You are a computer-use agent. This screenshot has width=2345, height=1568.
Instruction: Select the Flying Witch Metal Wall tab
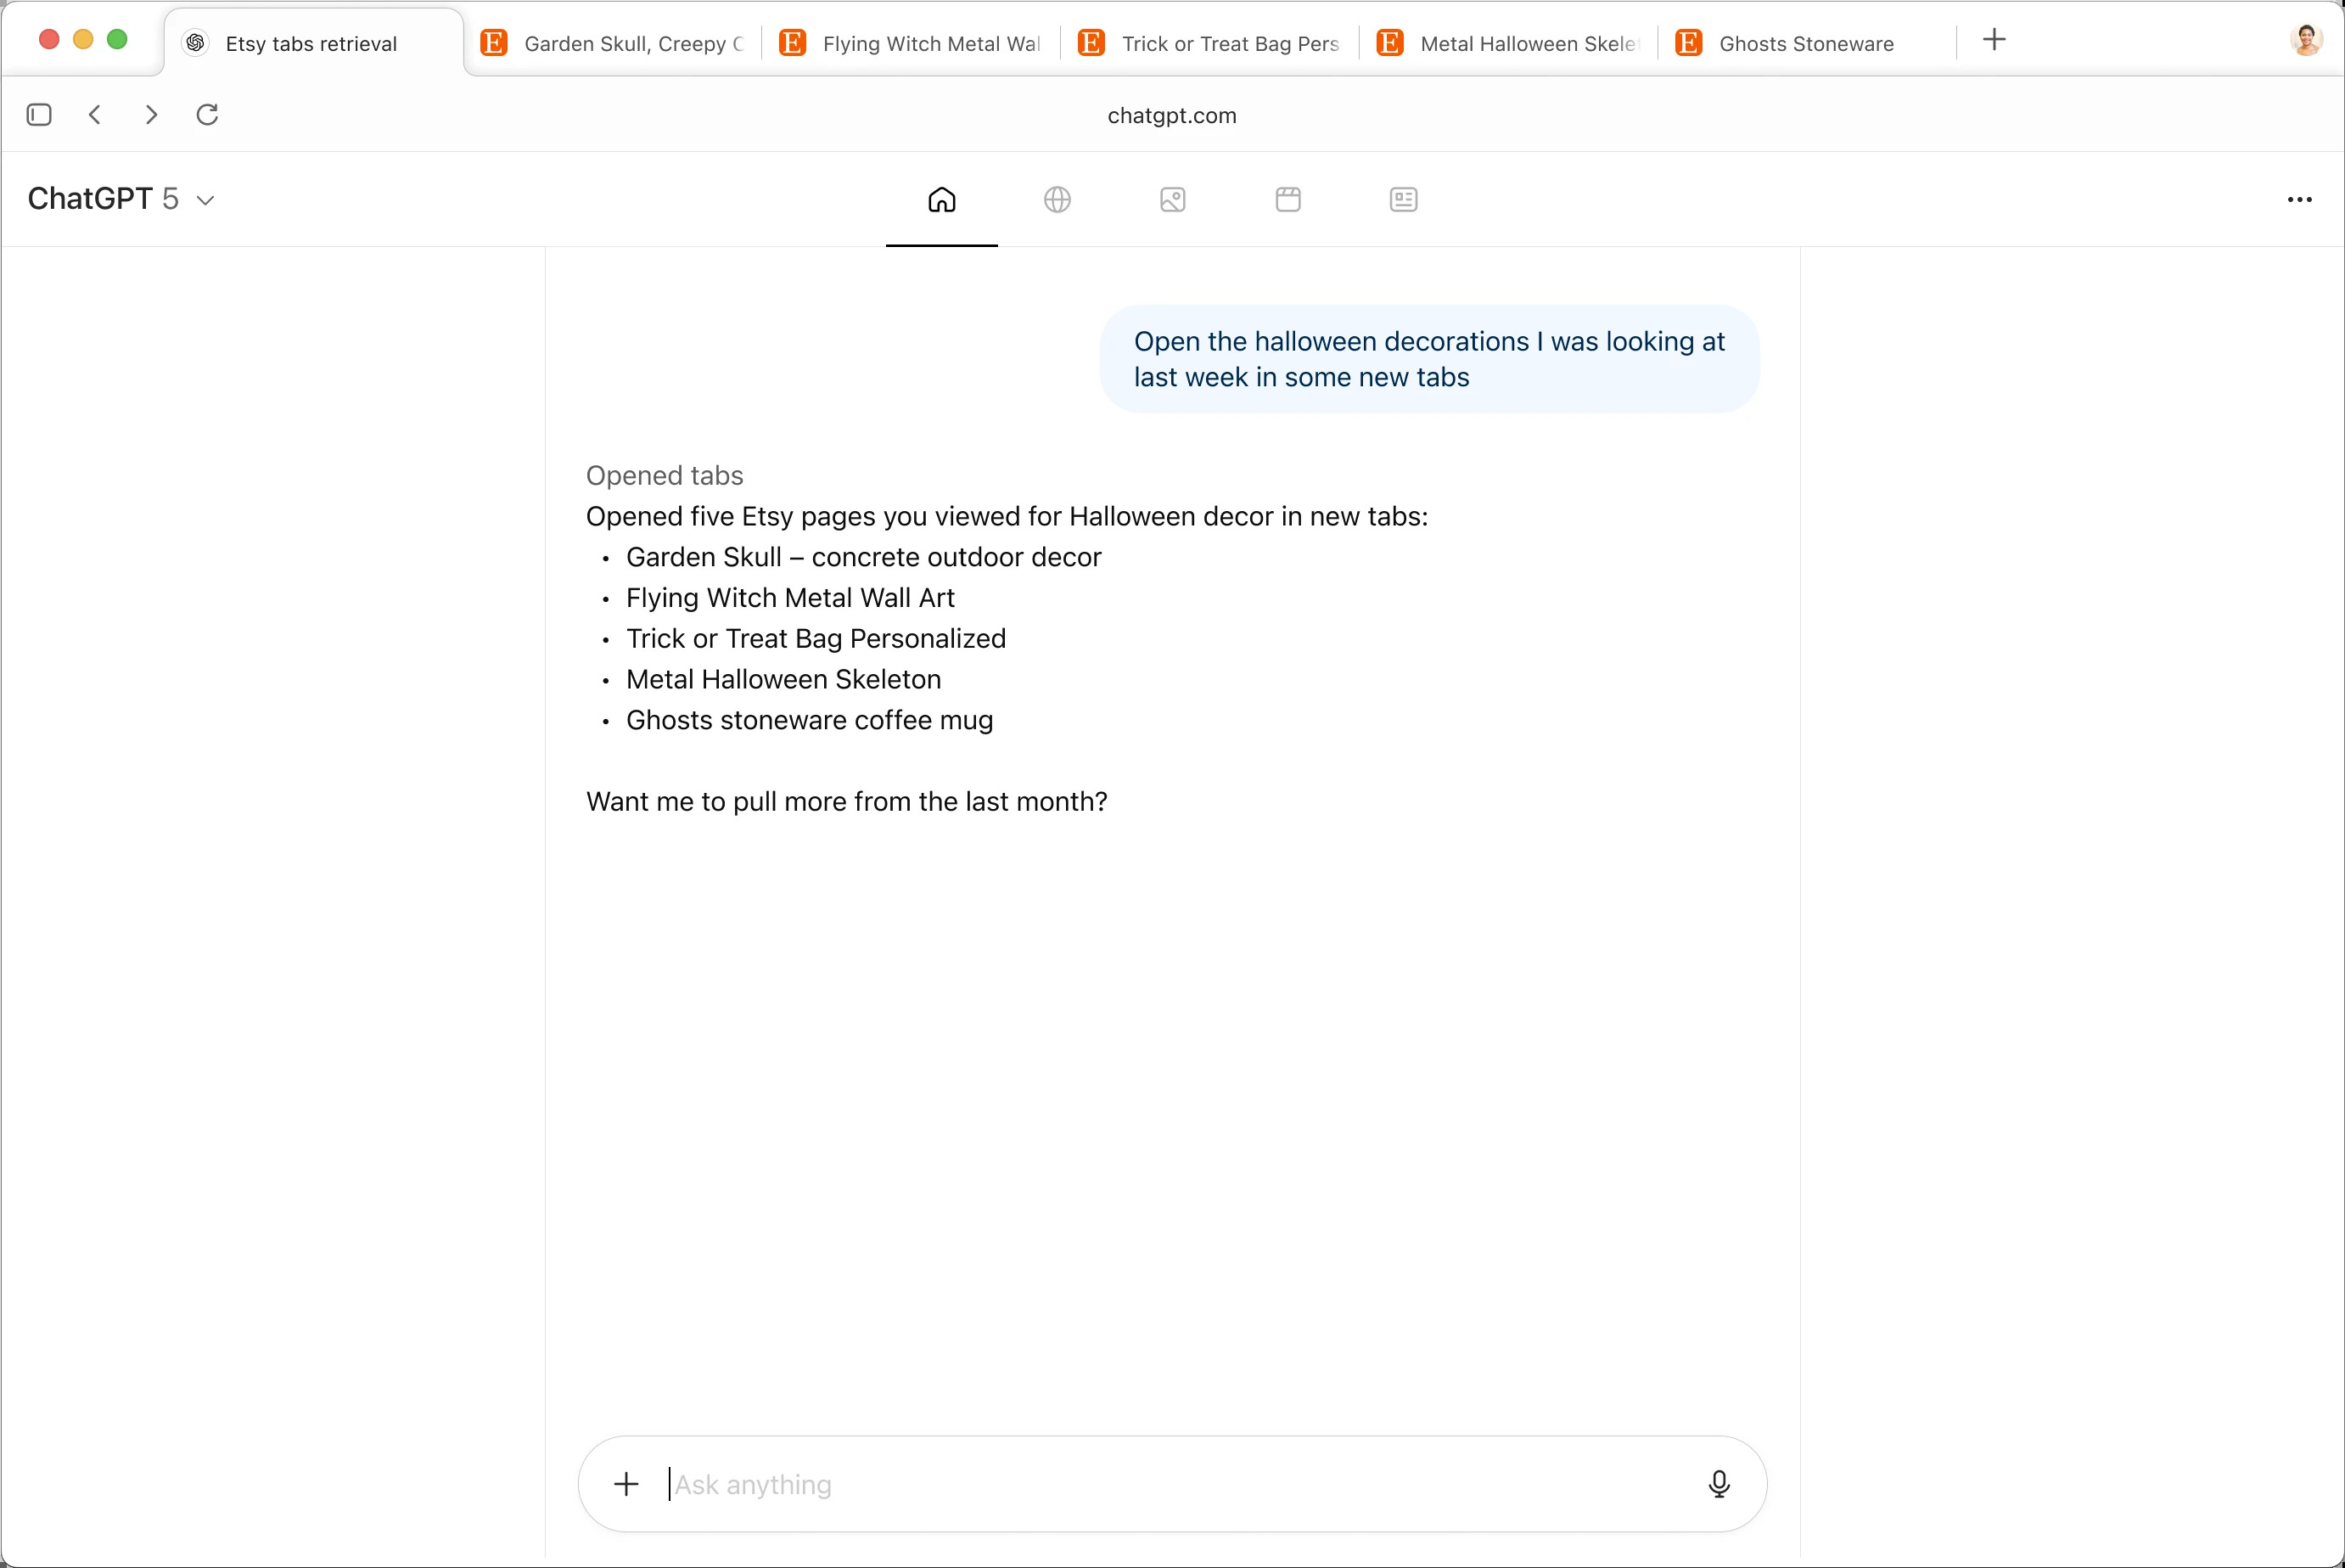(910, 43)
